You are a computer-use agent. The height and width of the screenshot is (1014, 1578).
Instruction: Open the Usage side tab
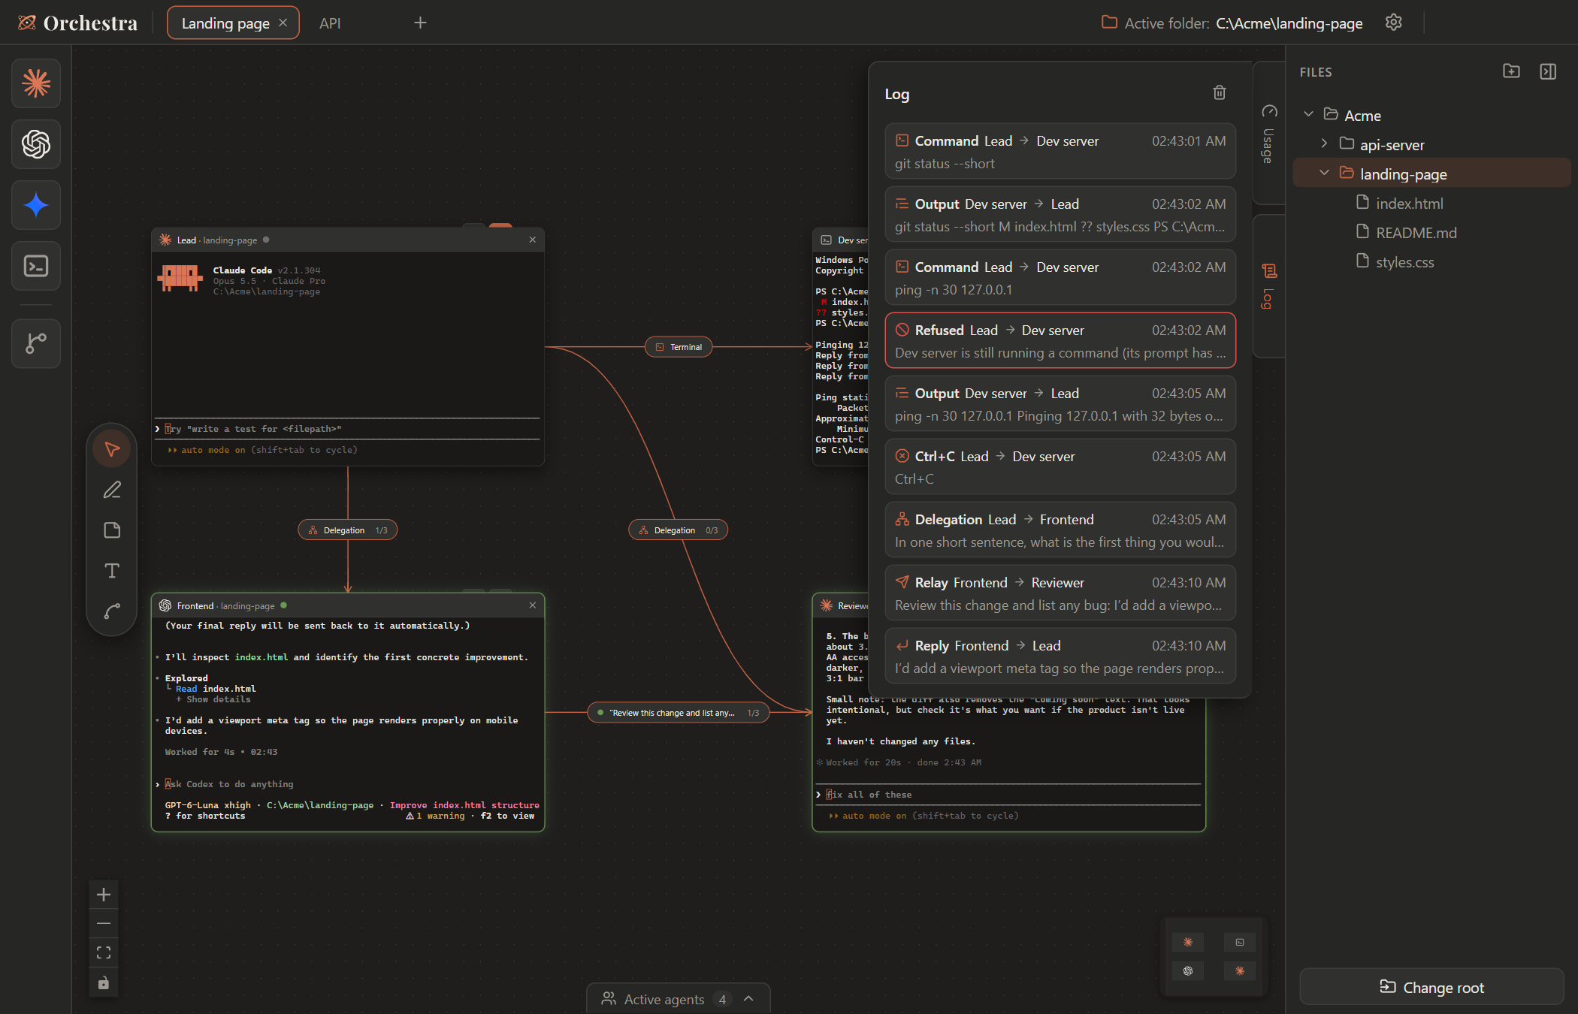click(x=1269, y=134)
